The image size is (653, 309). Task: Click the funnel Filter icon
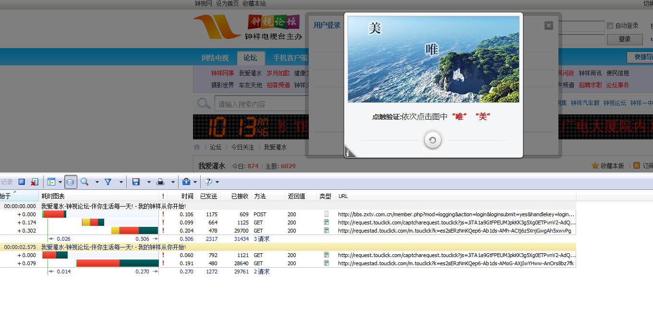(x=108, y=182)
